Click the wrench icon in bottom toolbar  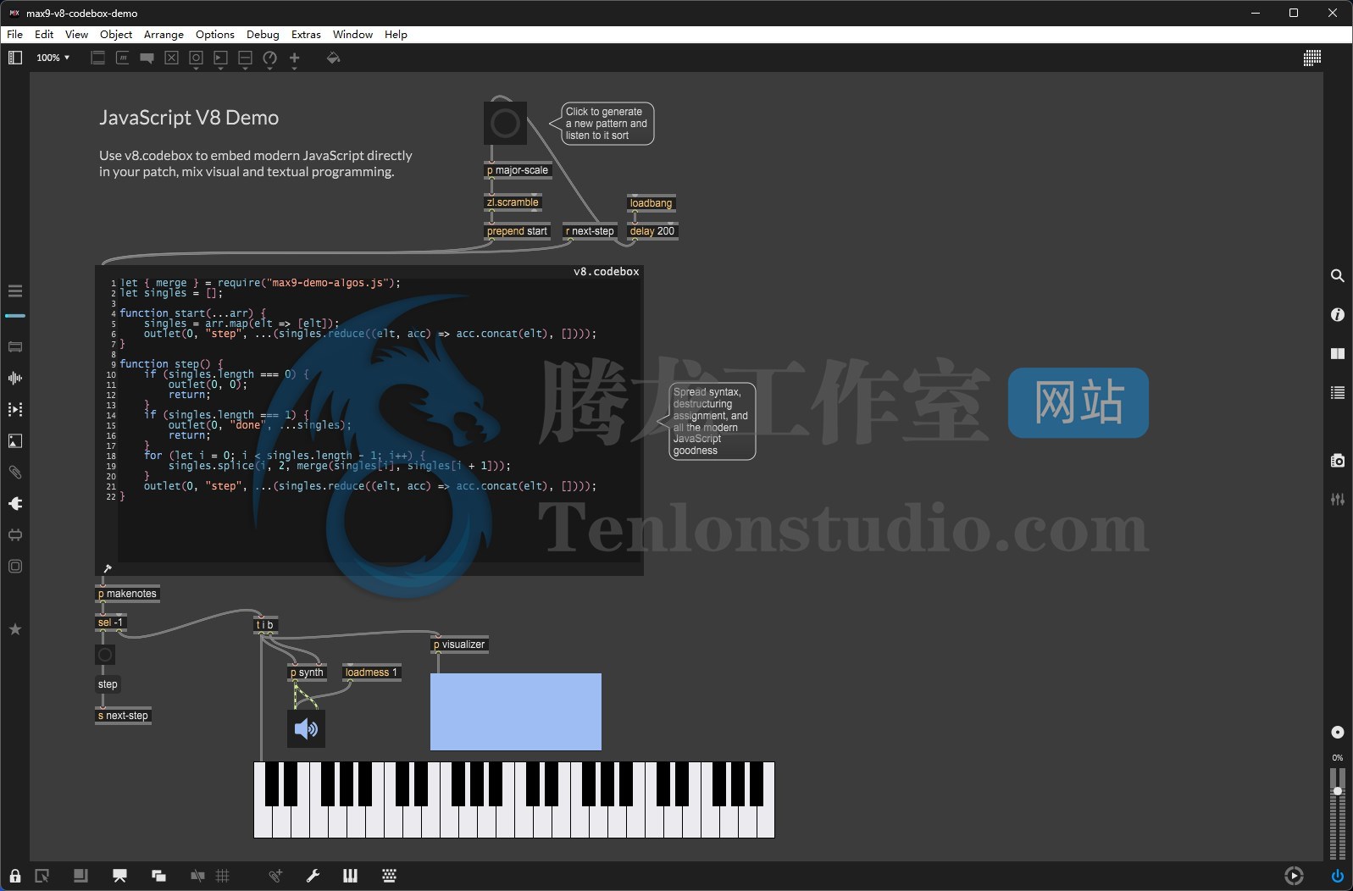313,876
